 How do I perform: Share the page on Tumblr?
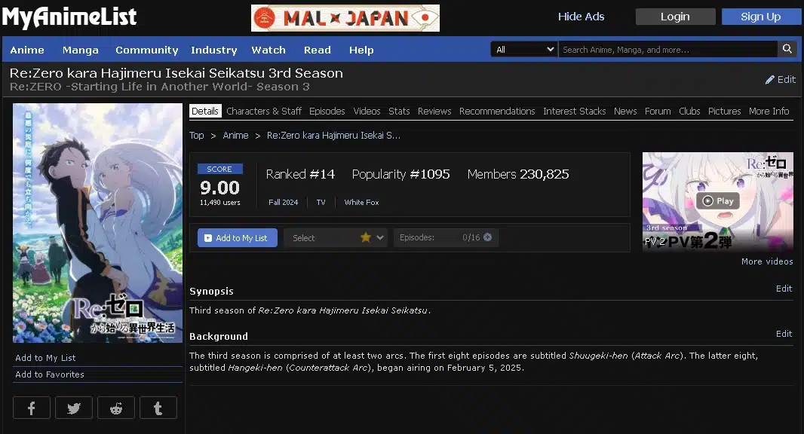(158, 408)
